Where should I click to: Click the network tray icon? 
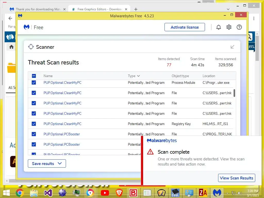click(234, 193)
